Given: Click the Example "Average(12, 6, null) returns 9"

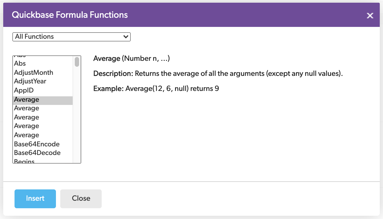Looking at the screenshot, I should click(x=156, y=89).
